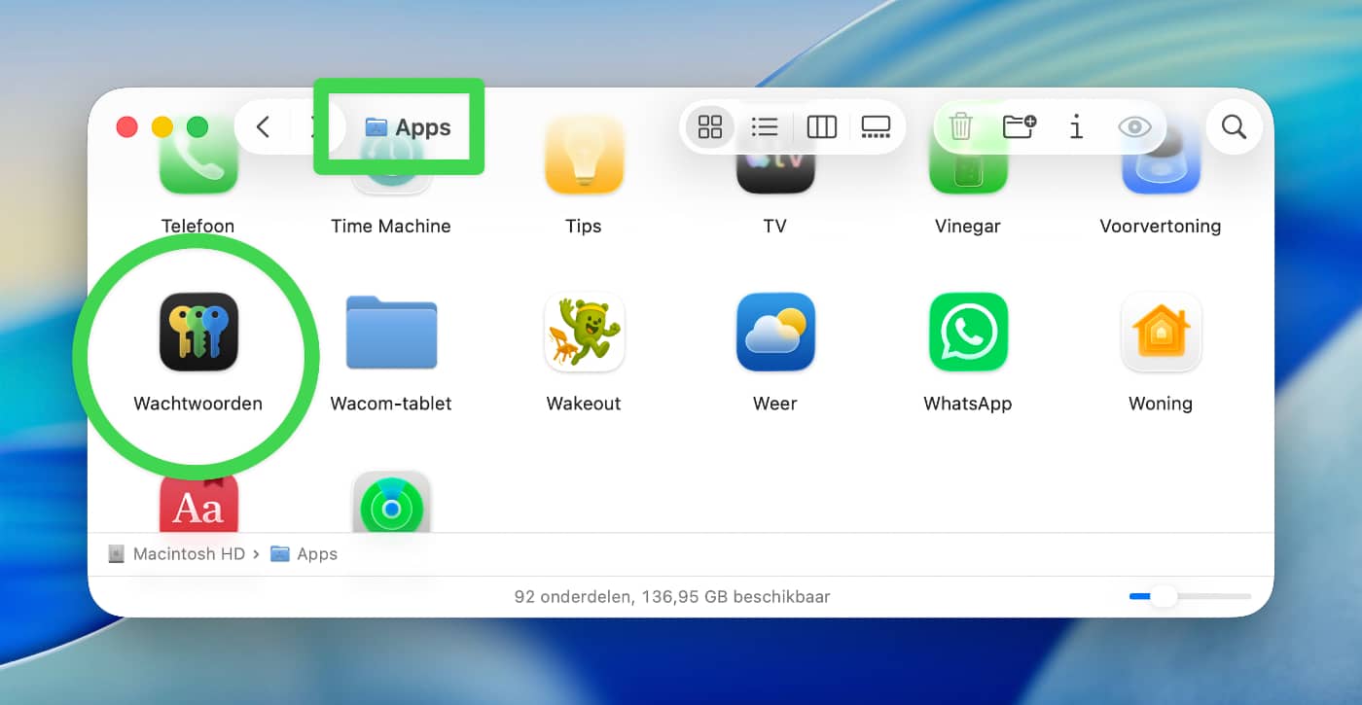Go back with the left chevron
The width and height of the screenshot is (1362, 705).
263,127
